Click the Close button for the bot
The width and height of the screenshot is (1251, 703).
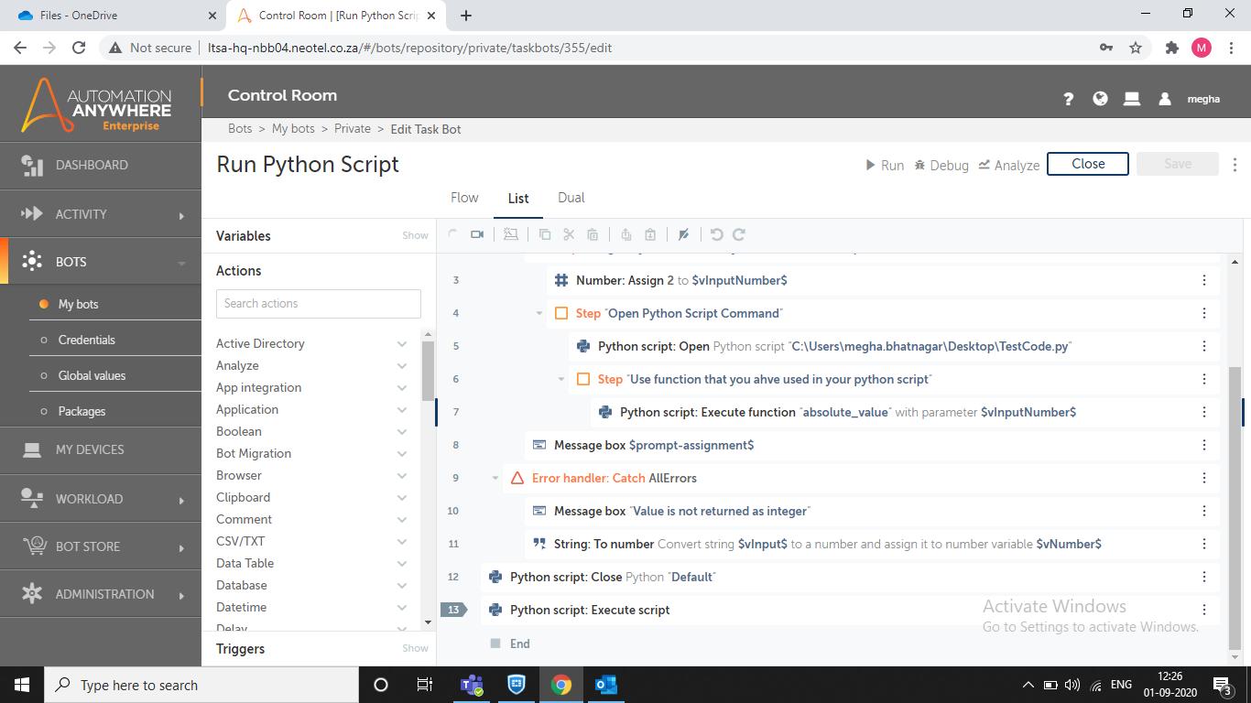tap(1087, 164)
